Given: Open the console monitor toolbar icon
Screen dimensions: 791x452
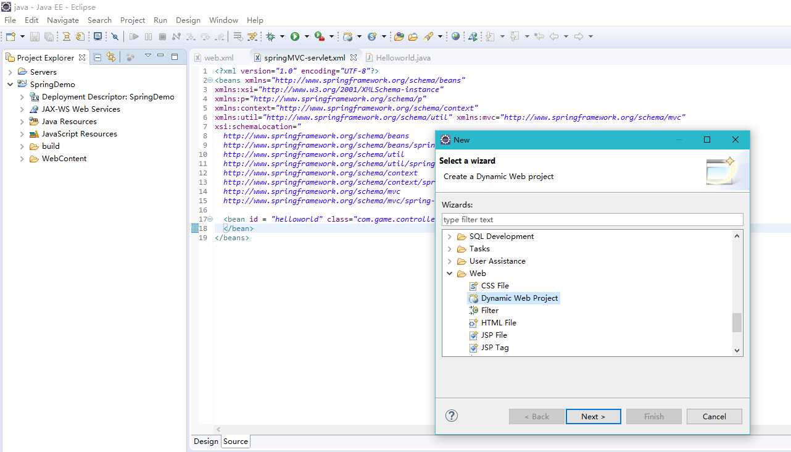Looking at the screenshot, I should click(97, 36).
